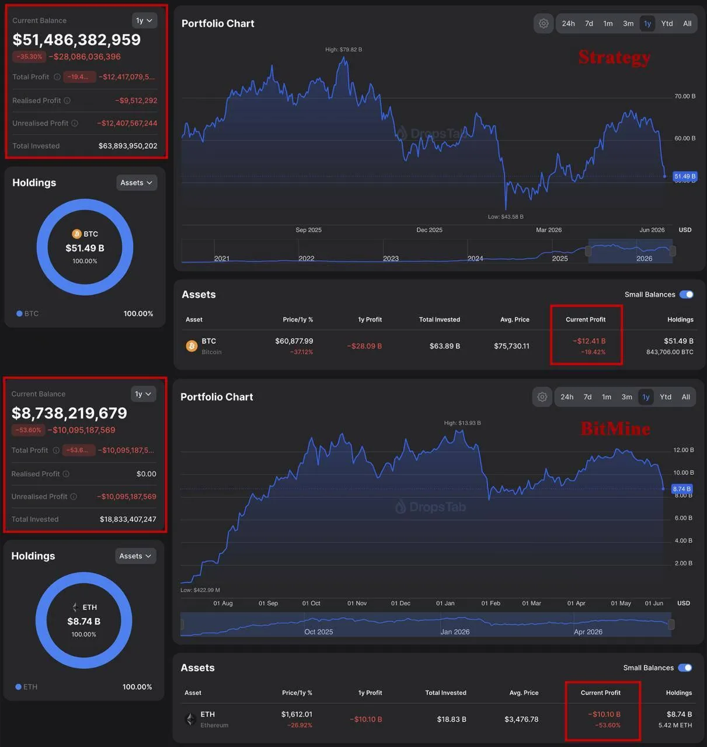The height and width of the screenshot is (747, 707).
Task: Open BitMine portfolio chart settings gear
Action: 542,397
